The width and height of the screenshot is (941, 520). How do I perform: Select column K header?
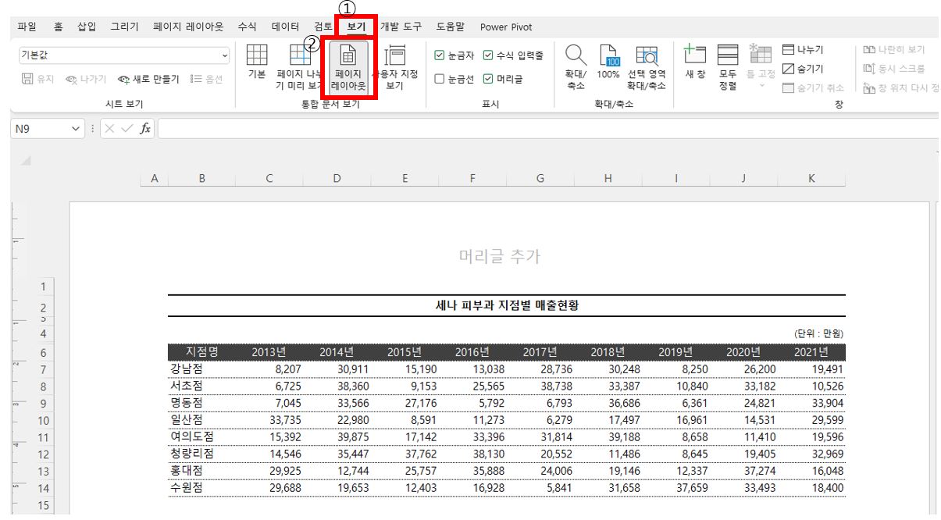pyautogui.click(x=811, y=179)
